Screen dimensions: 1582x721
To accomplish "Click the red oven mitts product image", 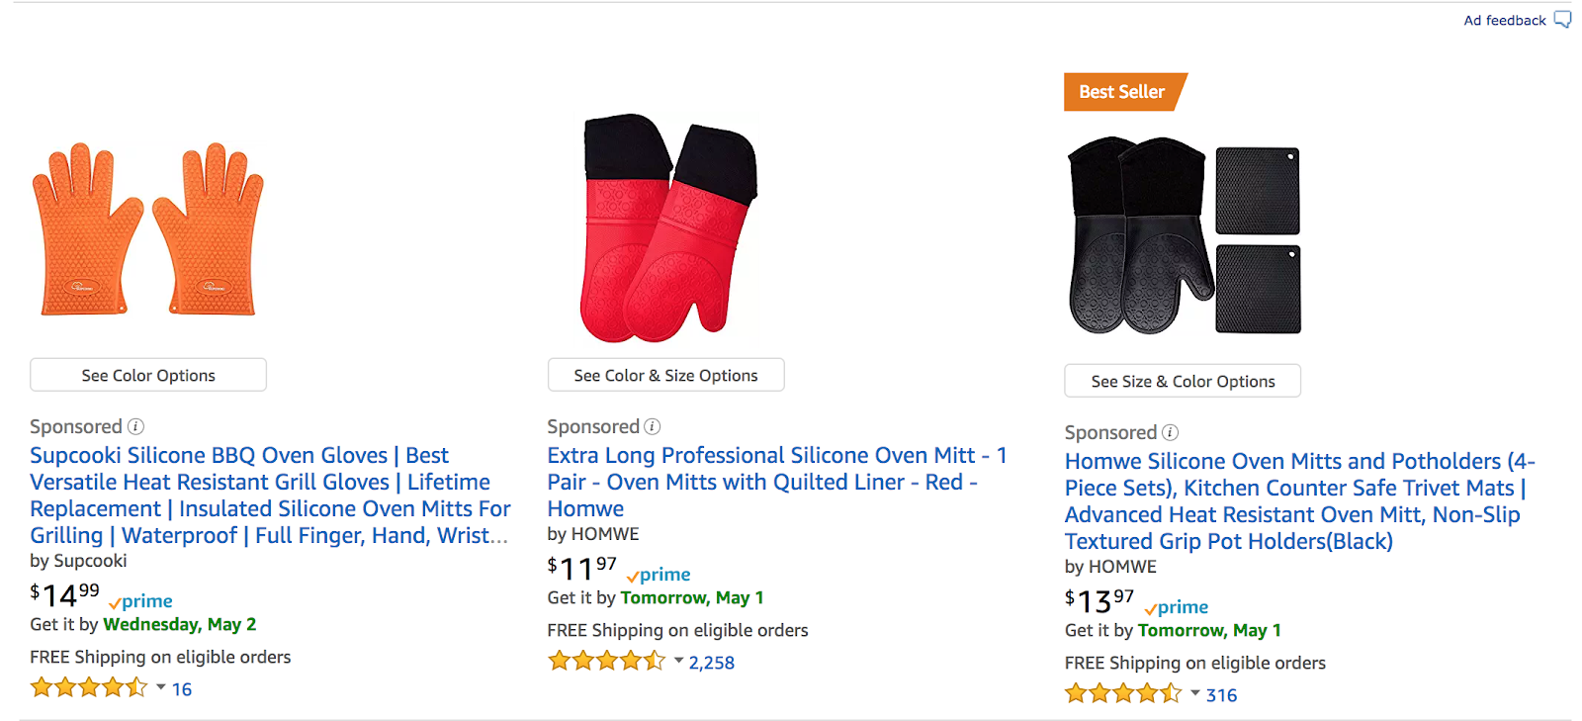I will tap(668, 228).
